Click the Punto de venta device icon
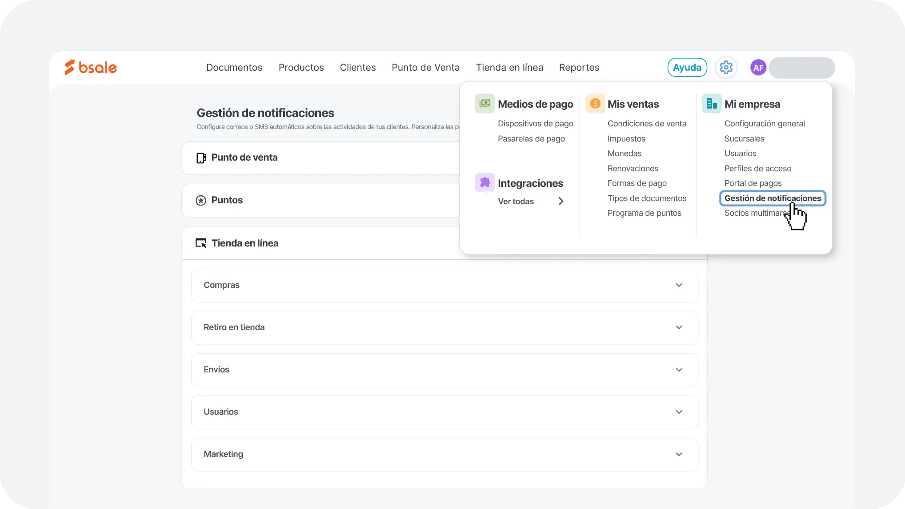Screen dimensions: 905x509 (201, 158)
